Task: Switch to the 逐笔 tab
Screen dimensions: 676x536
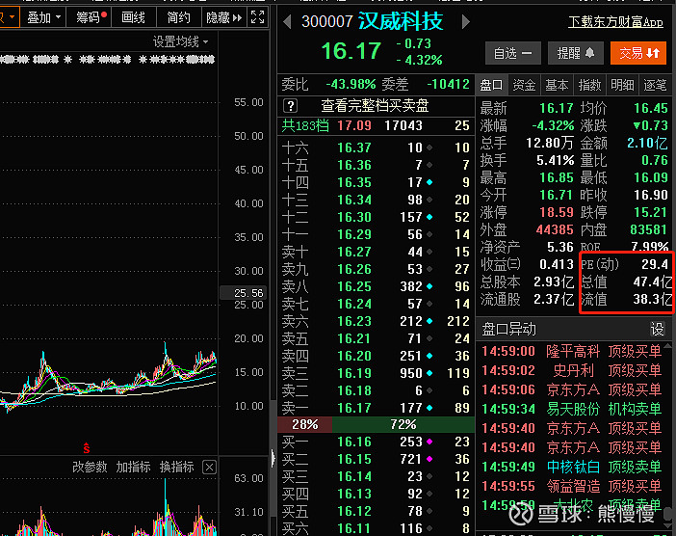Action: 655,85
